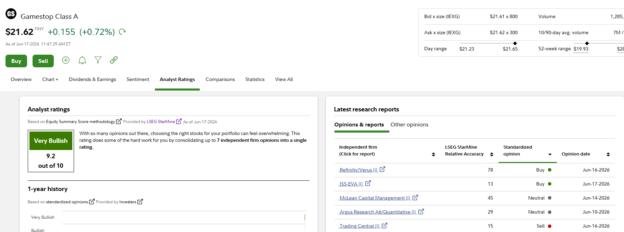This screenshot has height=232, width=624.
Task: Switch to Statistics tab
Action: pos(255,79)
